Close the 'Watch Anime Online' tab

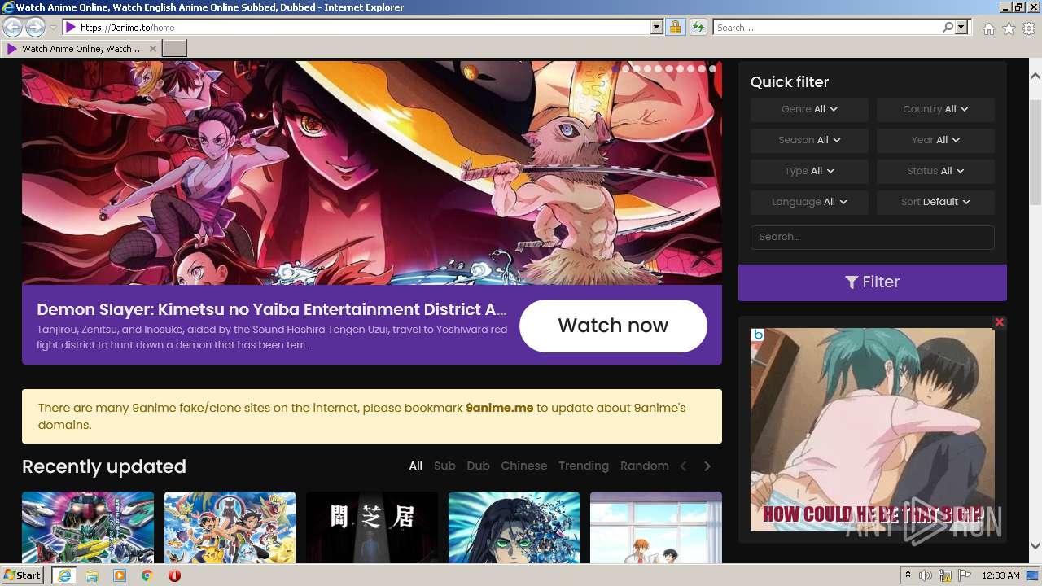(x=153, y=49)
